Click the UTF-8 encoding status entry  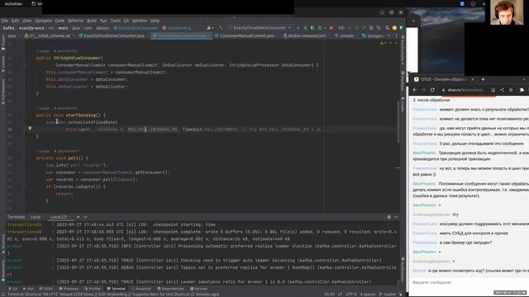350,294
